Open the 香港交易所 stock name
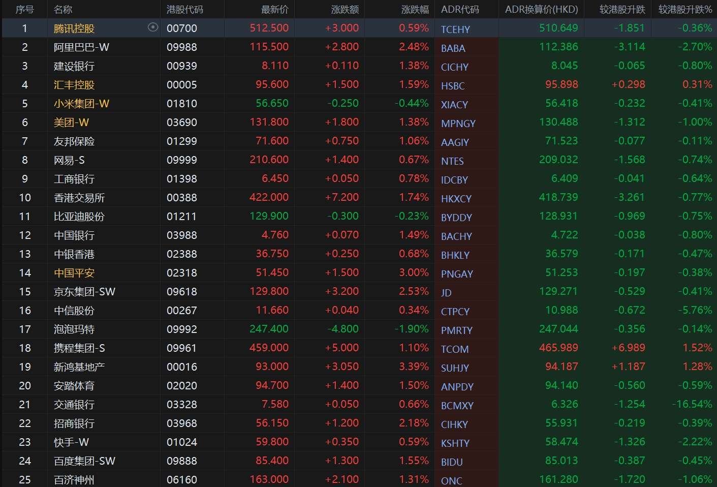Viewport: 717px width, 487px height. coord(79,198)
